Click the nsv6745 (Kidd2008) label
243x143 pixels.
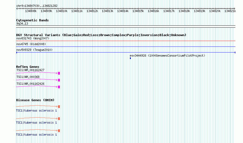31,44
